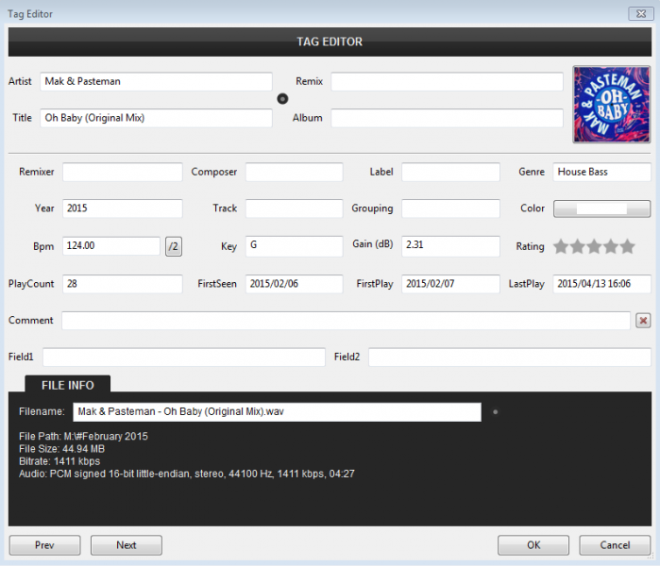Click into the Remixer field
The height and width of the screenshot is (566, 660).
123,172
